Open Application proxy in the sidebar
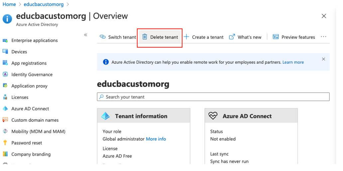343x171 pixels. point(29,86)
